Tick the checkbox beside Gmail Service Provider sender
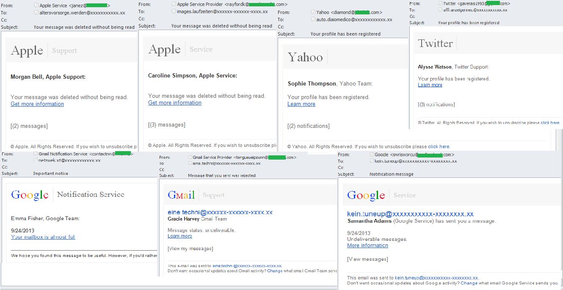Viewport: 563px width, 290px height. (x=190, y=157)
